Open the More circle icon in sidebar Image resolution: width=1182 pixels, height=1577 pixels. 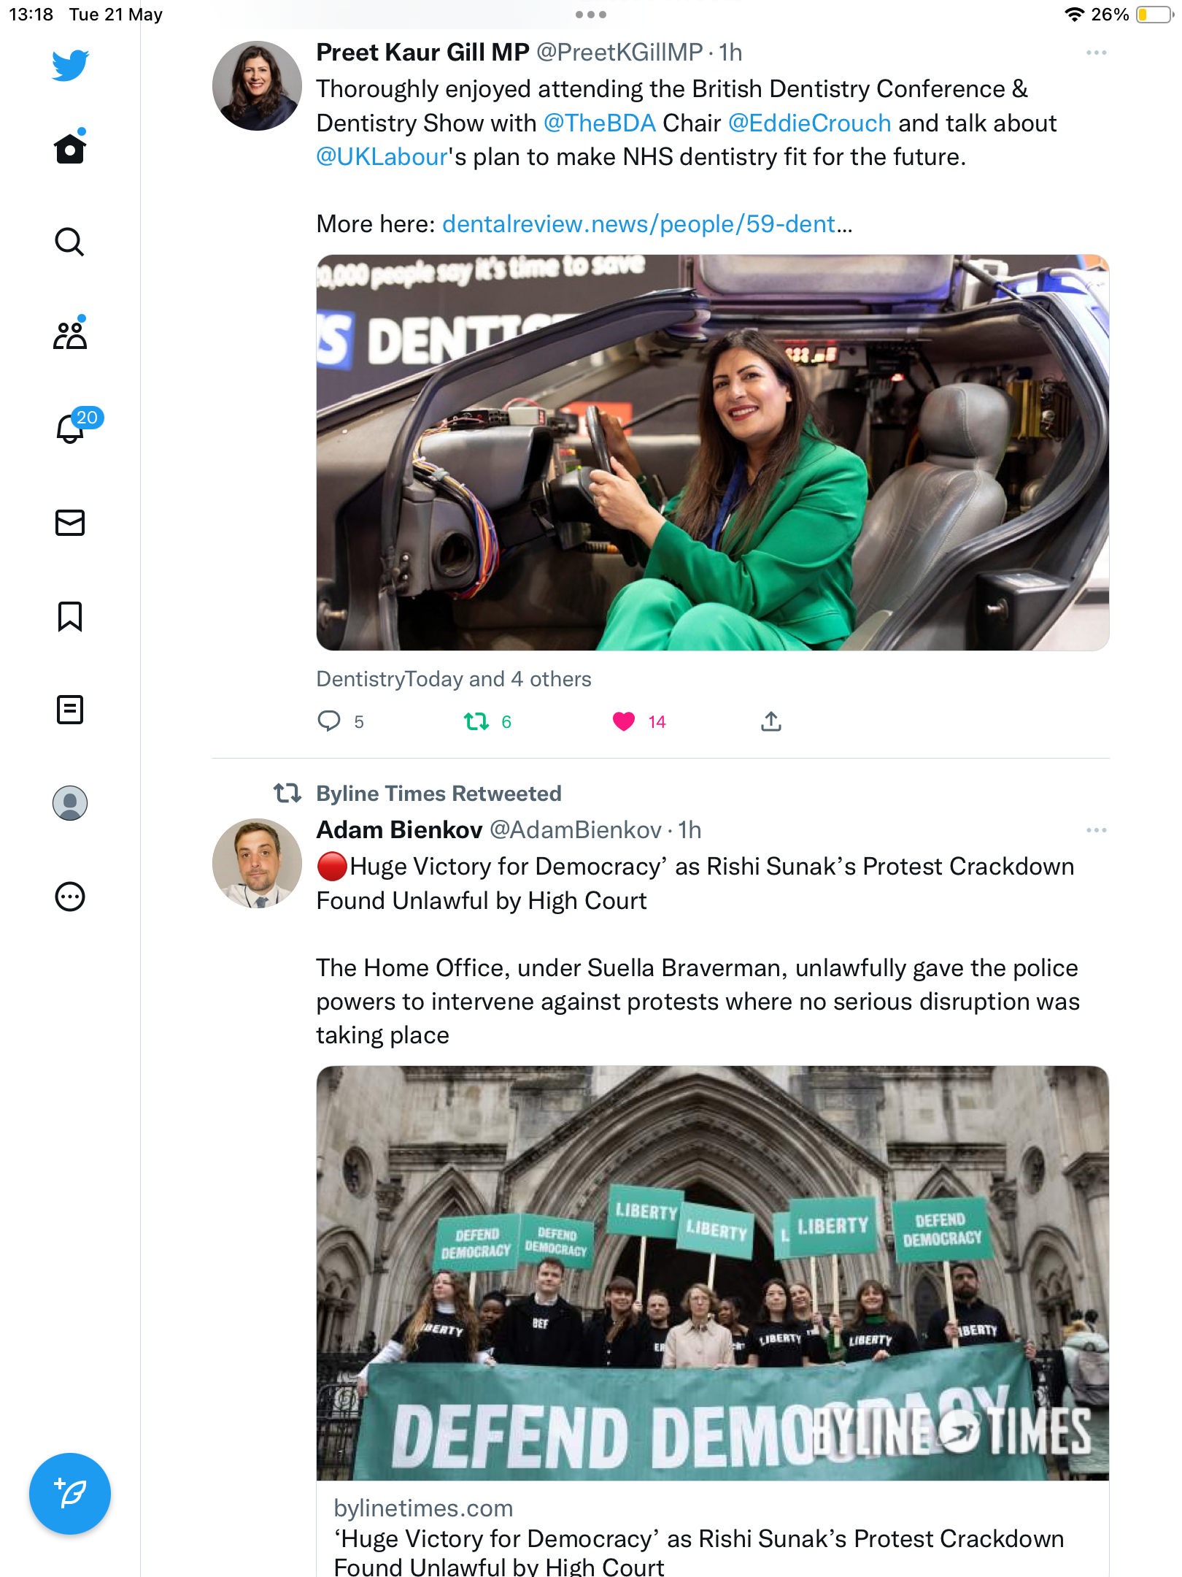[x=70, y=897]
